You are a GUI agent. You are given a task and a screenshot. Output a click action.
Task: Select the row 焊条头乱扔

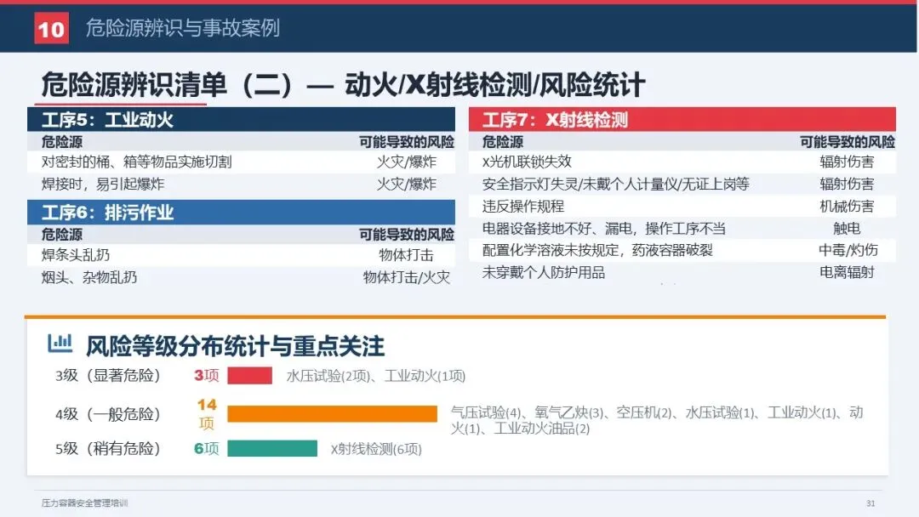pos(241,255)
